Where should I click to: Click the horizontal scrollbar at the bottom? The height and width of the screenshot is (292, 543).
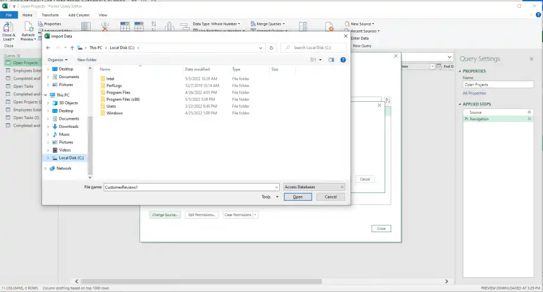click(x=201, y=281)
